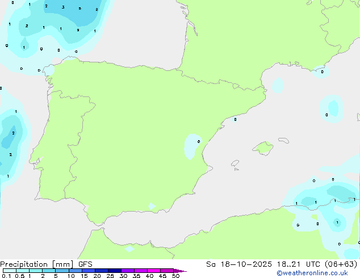Click the Mallorca island on the map
This screenshot has height=278, width=360.
point(263,149)
